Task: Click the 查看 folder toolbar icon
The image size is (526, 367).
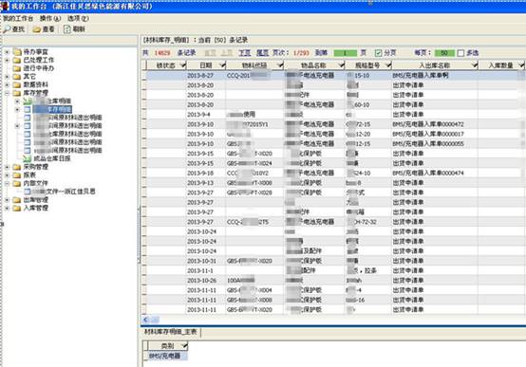Action: coord(37,29)
